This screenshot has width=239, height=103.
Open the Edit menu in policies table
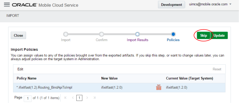tap(21, 69)
